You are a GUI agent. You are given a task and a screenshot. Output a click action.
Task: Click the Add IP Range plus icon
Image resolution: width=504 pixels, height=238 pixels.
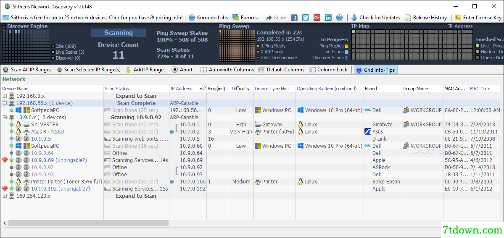(x=129, y=70)
